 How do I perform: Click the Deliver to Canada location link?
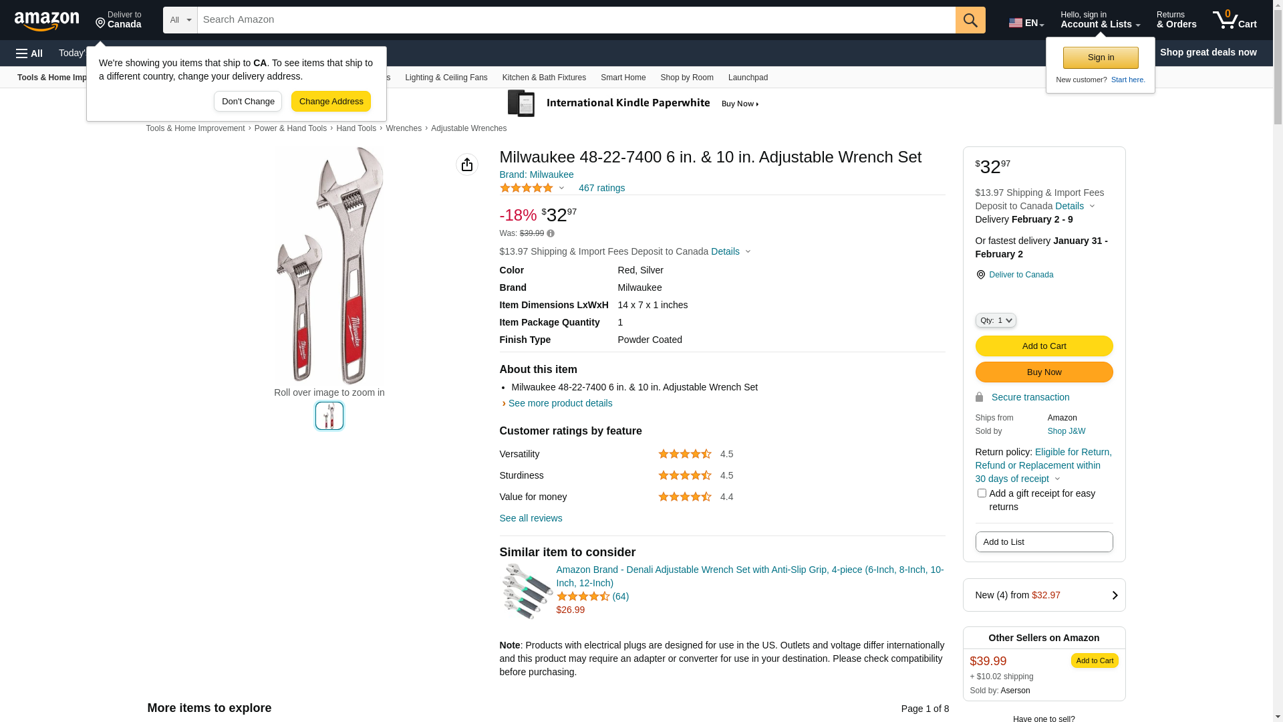[1020, 275]
